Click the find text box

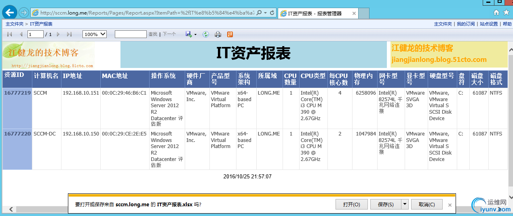click(x=131, y=34)
